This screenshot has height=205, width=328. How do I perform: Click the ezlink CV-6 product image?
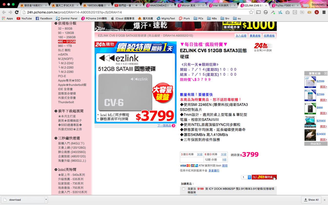[135, 83]
